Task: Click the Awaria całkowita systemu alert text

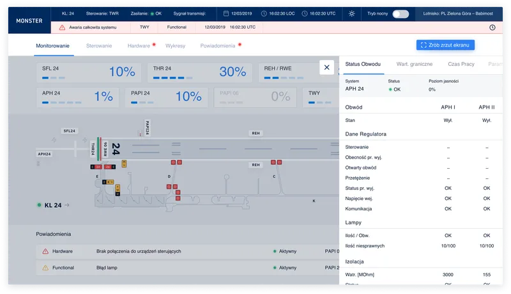Action: [x=93, y=27]
